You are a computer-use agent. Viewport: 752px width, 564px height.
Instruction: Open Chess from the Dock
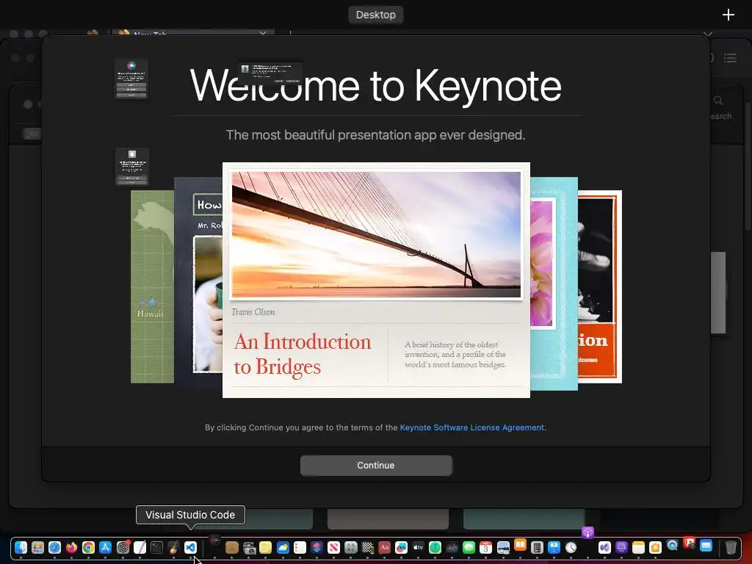[x=368, y=547]
